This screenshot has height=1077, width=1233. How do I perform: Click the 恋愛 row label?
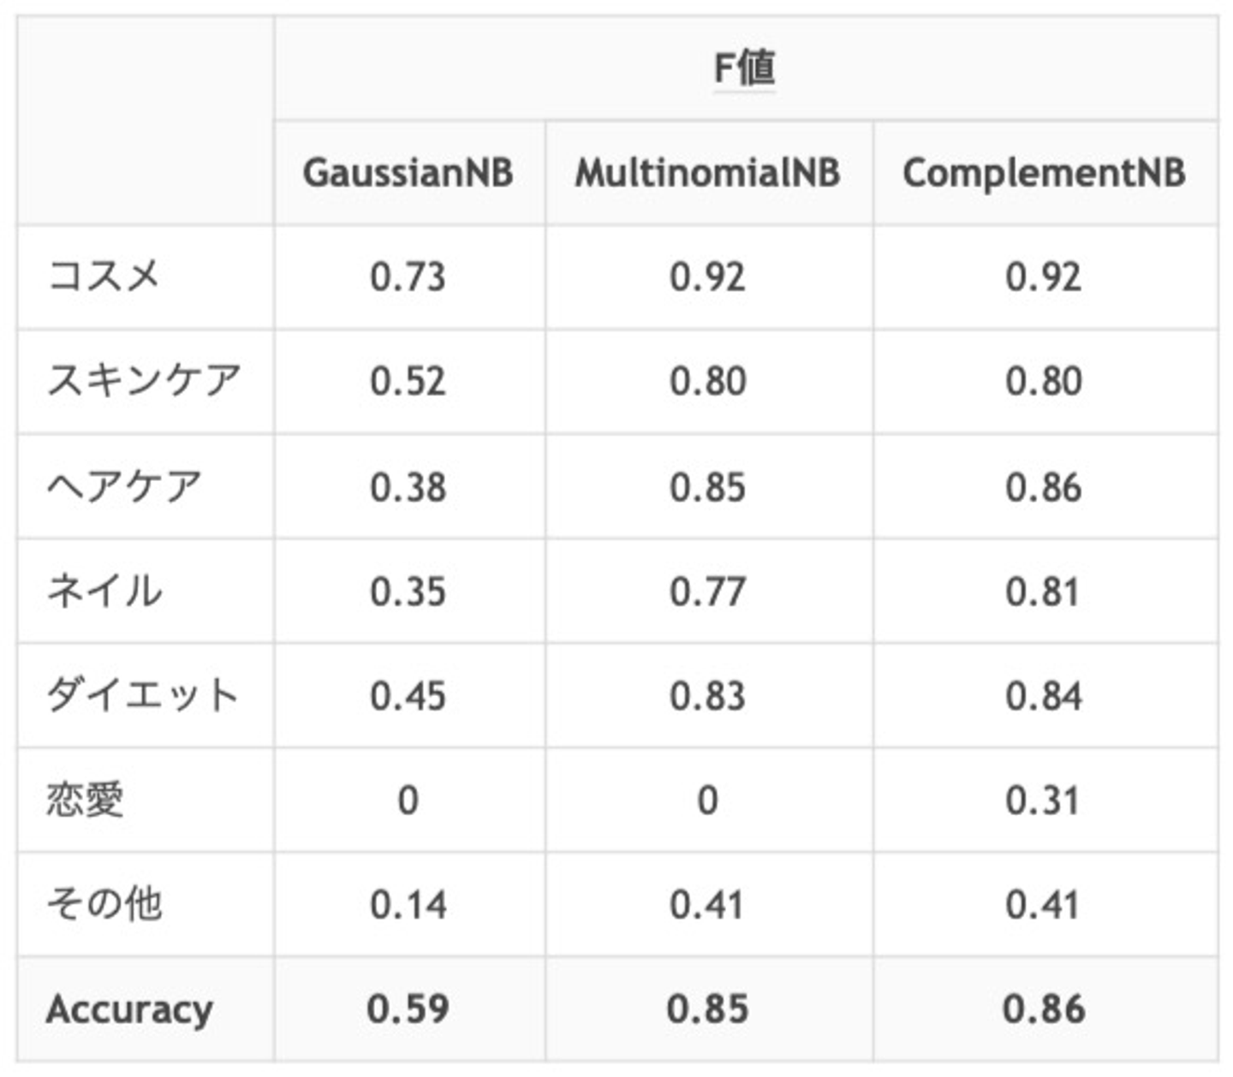[x=85, y=800]
